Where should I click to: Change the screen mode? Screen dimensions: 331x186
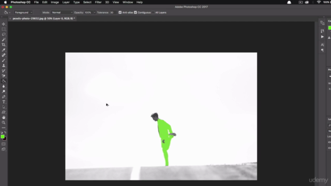[x=4, y=149]
